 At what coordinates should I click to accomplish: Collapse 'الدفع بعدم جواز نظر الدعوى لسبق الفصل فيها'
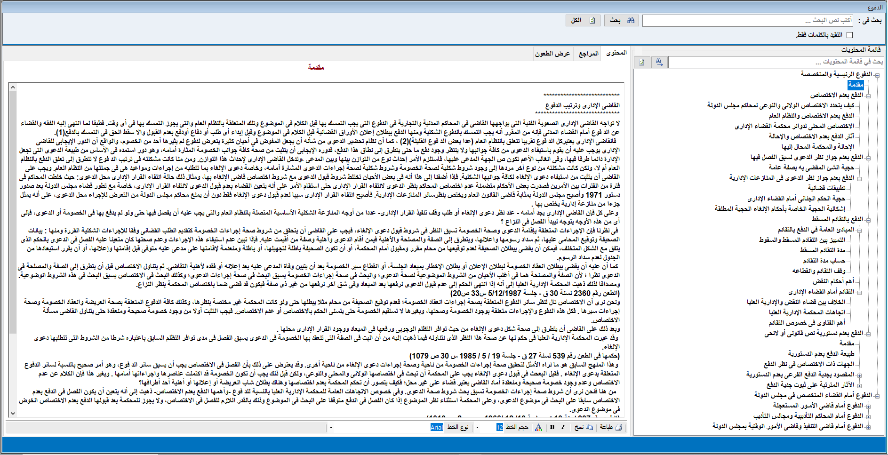coord(868,158)
